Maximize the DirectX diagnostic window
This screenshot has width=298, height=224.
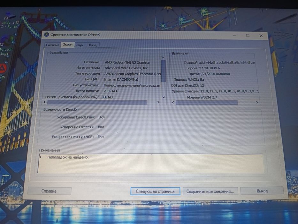point(248,36)
